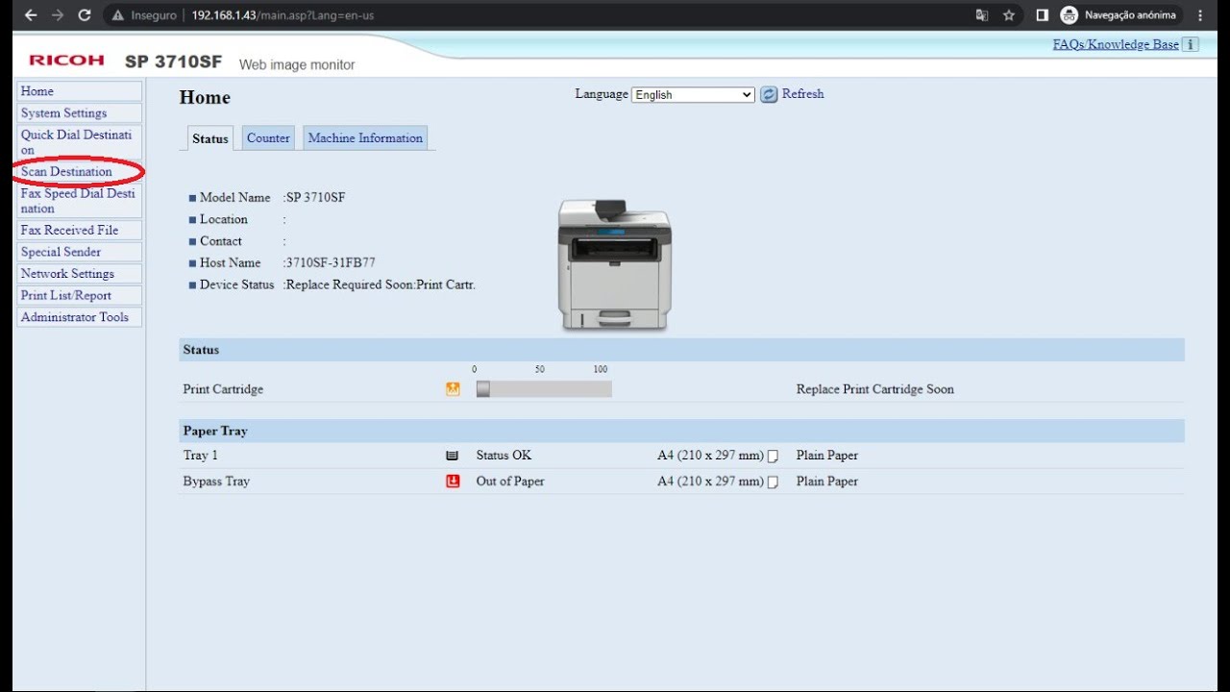The height and width of the screenshot is (692, 1230).
Task: Click Tray 1 A4 (210 x 297 mm) text
Action: point(710,456)
